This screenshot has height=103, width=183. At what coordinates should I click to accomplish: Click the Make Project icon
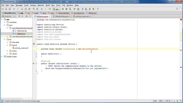pos(50,9)
